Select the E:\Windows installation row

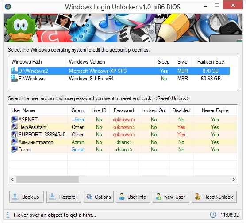pos(120,79)
